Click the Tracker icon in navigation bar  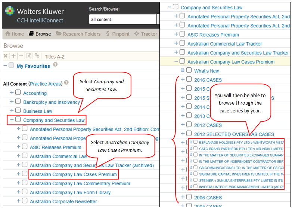[137, 34]
